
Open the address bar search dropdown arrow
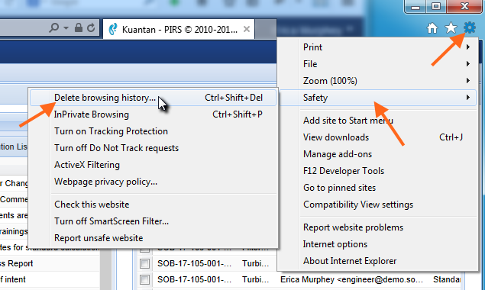pyautogui.click(x=66, y=27)
